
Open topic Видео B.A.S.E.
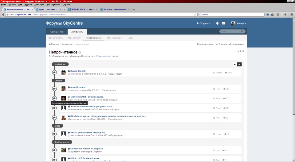(x=78, y=71)
